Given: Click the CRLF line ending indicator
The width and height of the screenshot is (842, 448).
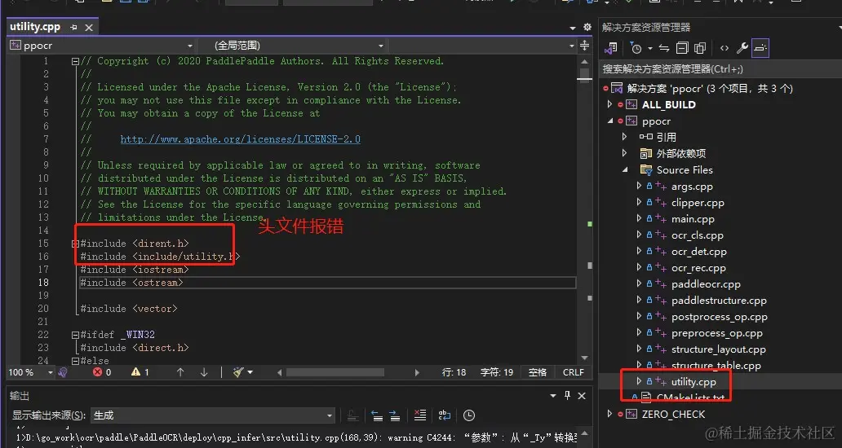Looking at the screenshot, I should (x=573, y=372).
